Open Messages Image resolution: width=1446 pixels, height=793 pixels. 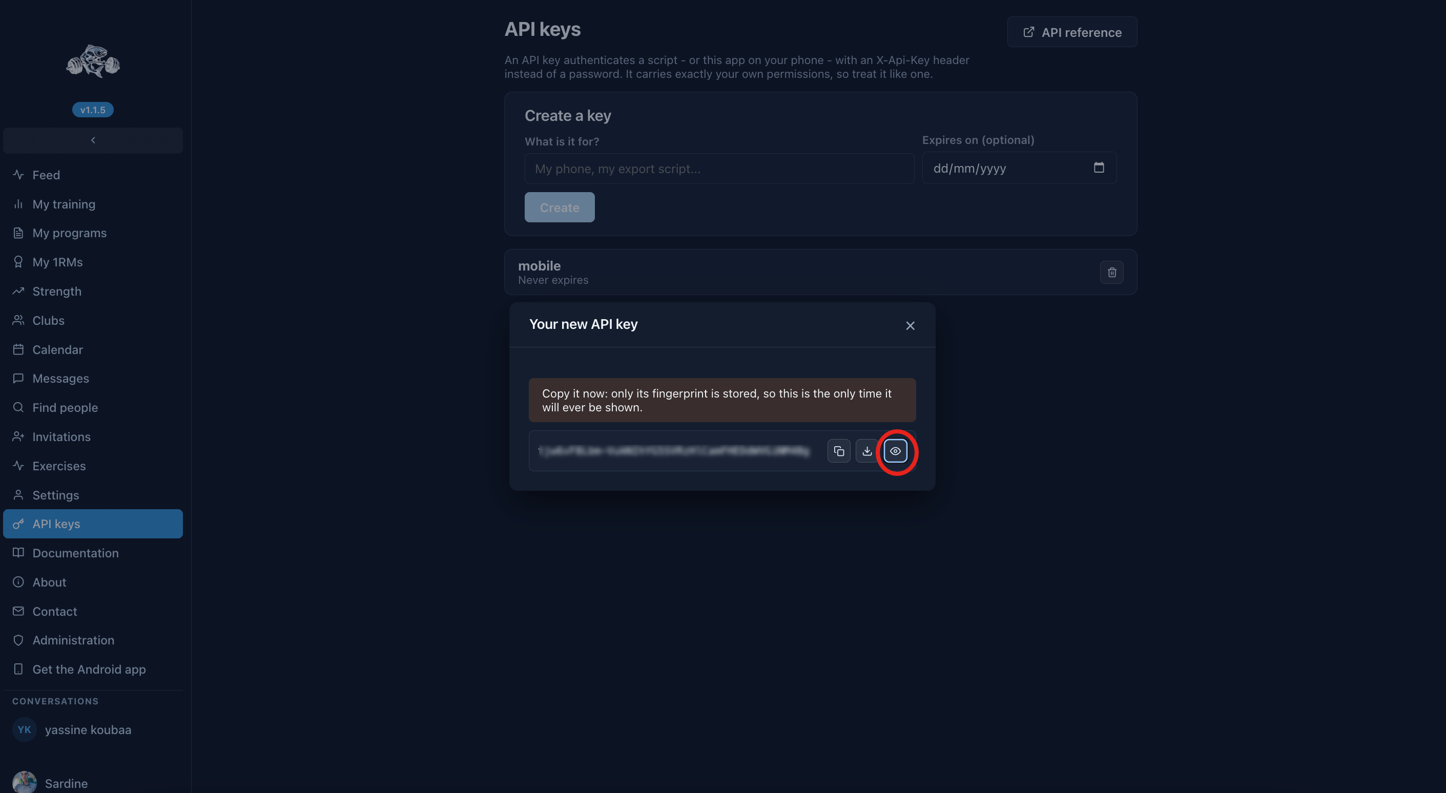click(93, 378)
